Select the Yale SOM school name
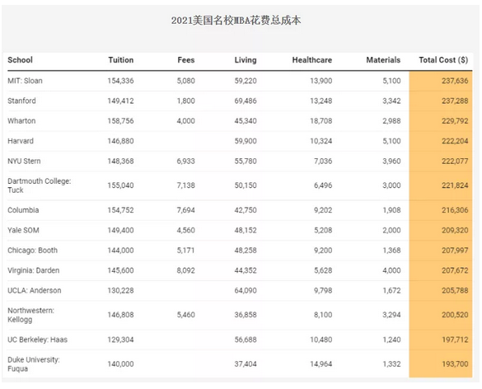 click(23, 230)
